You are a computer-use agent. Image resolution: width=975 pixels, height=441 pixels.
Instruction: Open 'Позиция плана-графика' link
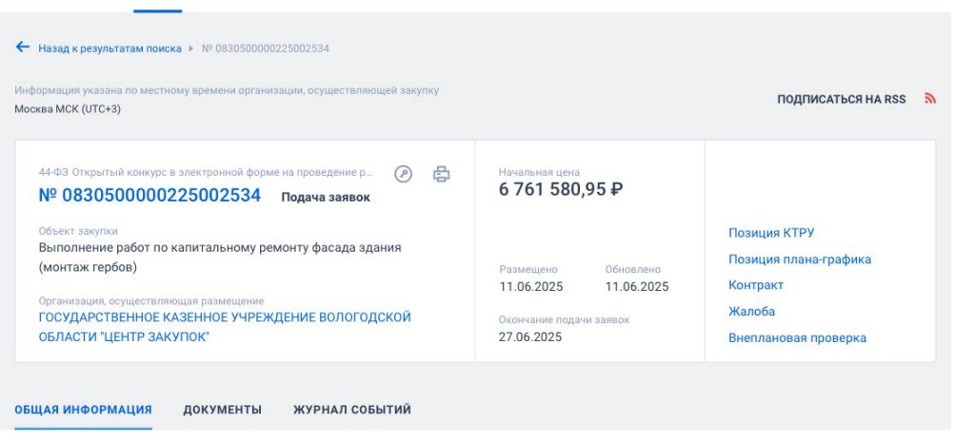[799, 259]
